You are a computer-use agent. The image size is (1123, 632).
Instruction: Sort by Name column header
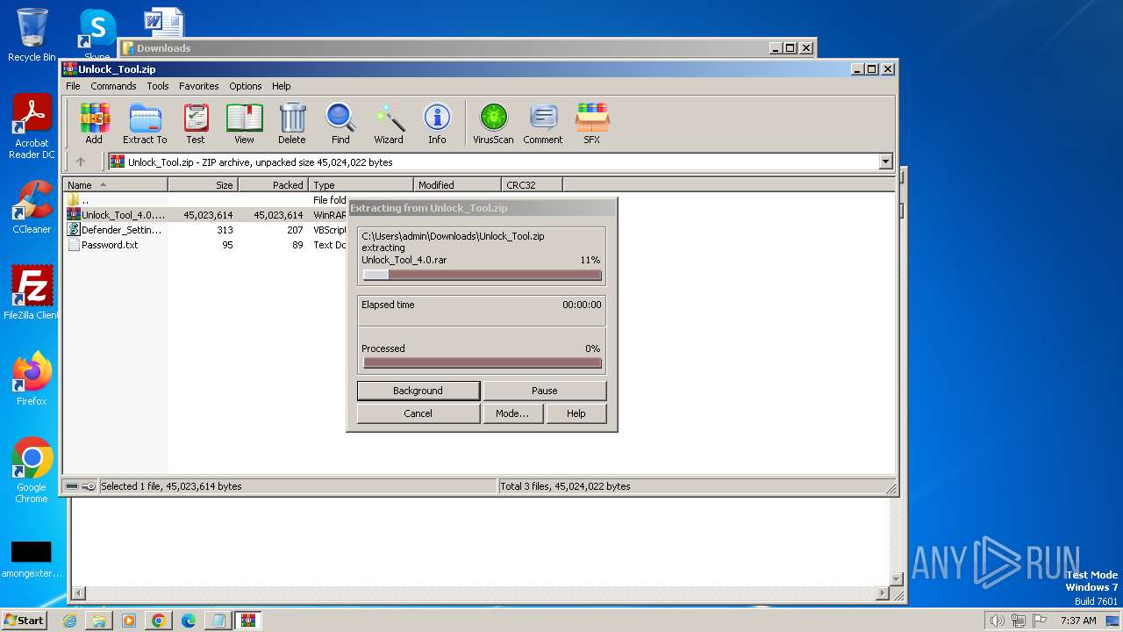click(116, 185)
